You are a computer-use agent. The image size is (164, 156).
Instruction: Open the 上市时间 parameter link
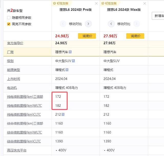pyautogui.click(x=14, y=79)
